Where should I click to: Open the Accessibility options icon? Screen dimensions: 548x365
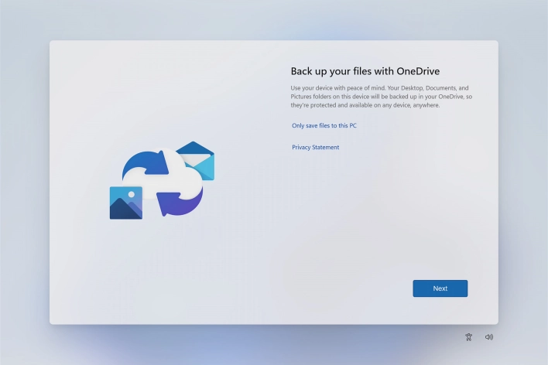(x=469, y=337)
